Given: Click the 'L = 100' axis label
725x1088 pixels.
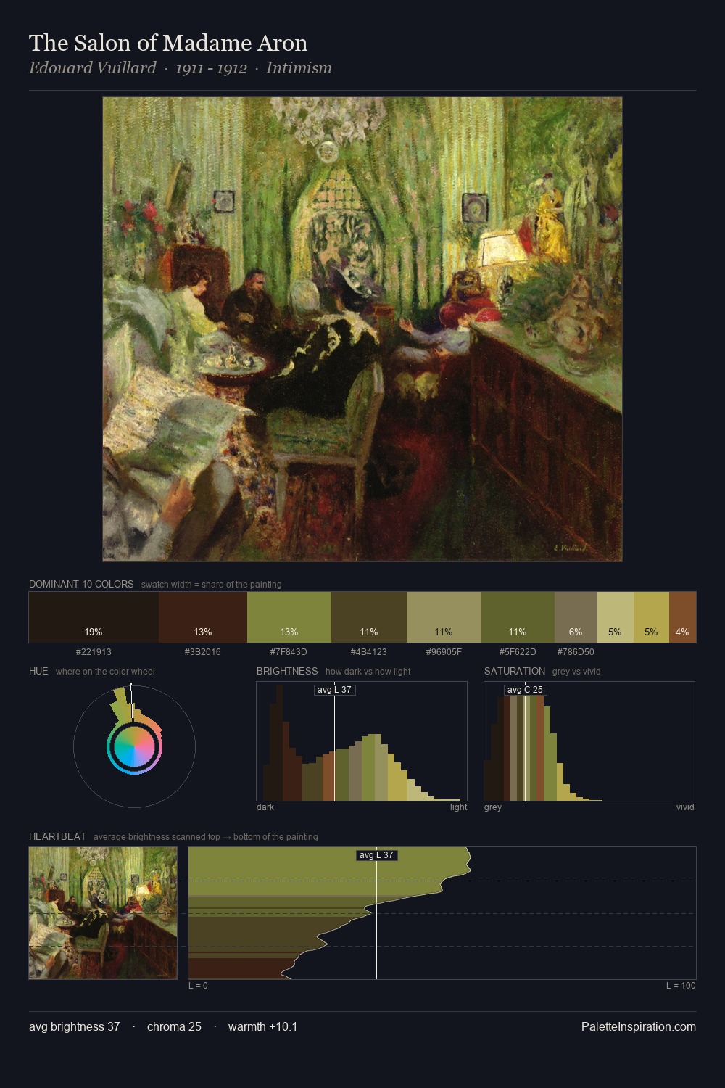Looking at the screenshot, I should 681,985.
